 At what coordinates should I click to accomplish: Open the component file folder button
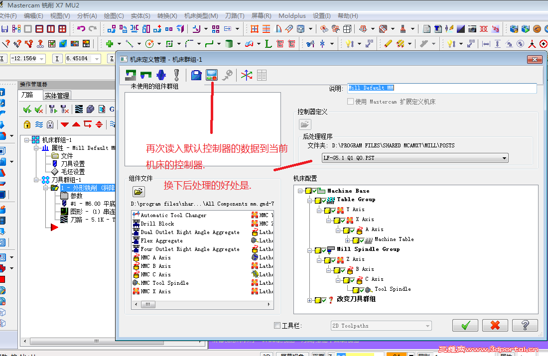coord(139,192)
